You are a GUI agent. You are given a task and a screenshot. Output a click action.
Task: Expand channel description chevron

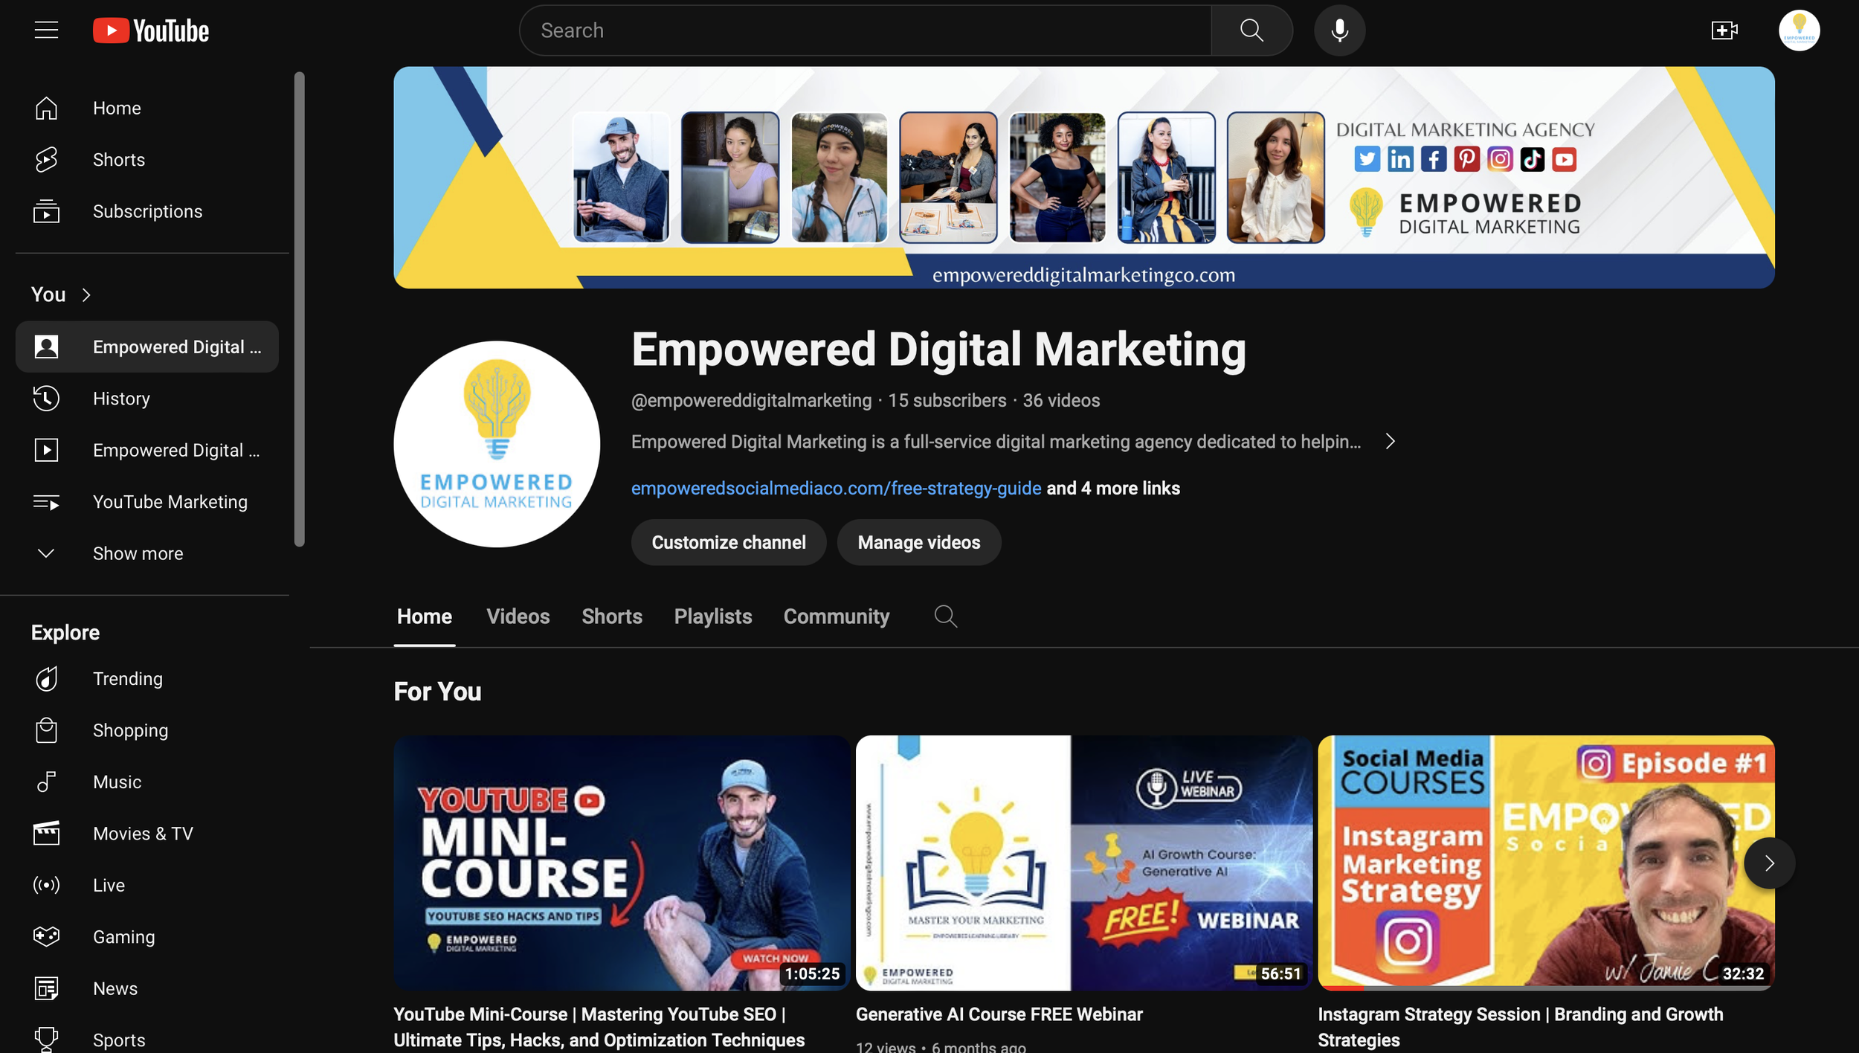point(1390,442)
